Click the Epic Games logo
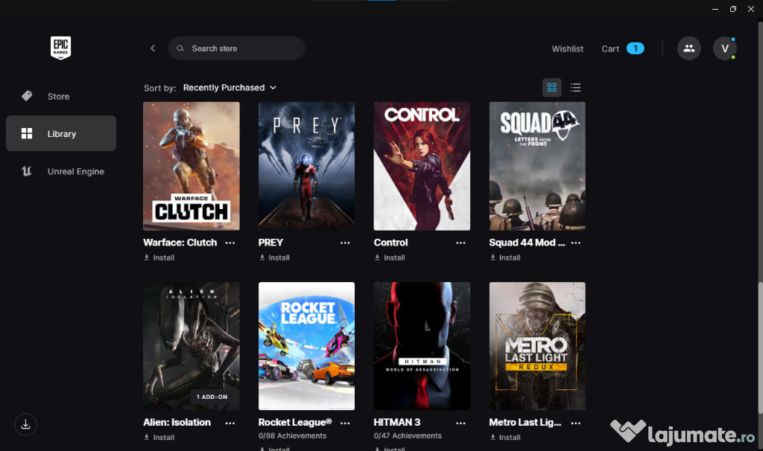The width and height of the screenshot is (763, 451). pyautogui.click(x=60, y=48)
